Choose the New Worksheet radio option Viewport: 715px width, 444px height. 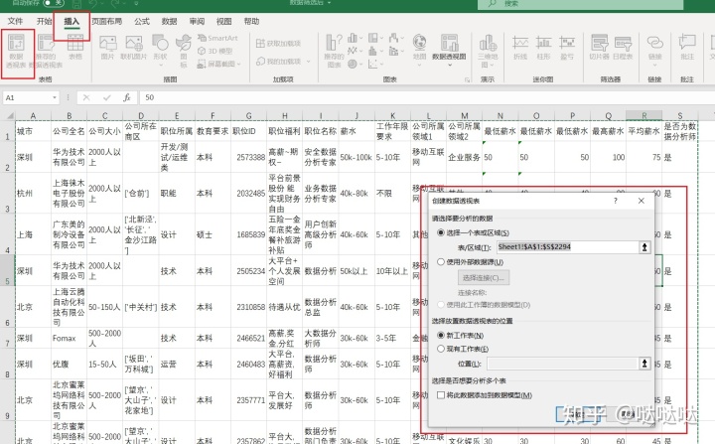tap(441, 335)
